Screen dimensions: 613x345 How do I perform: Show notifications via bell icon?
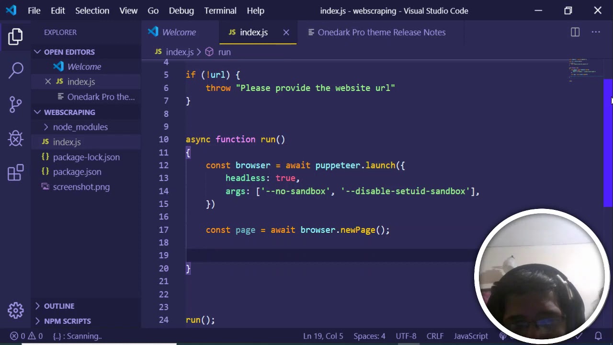pyautogui.click(x=598, y=336)
